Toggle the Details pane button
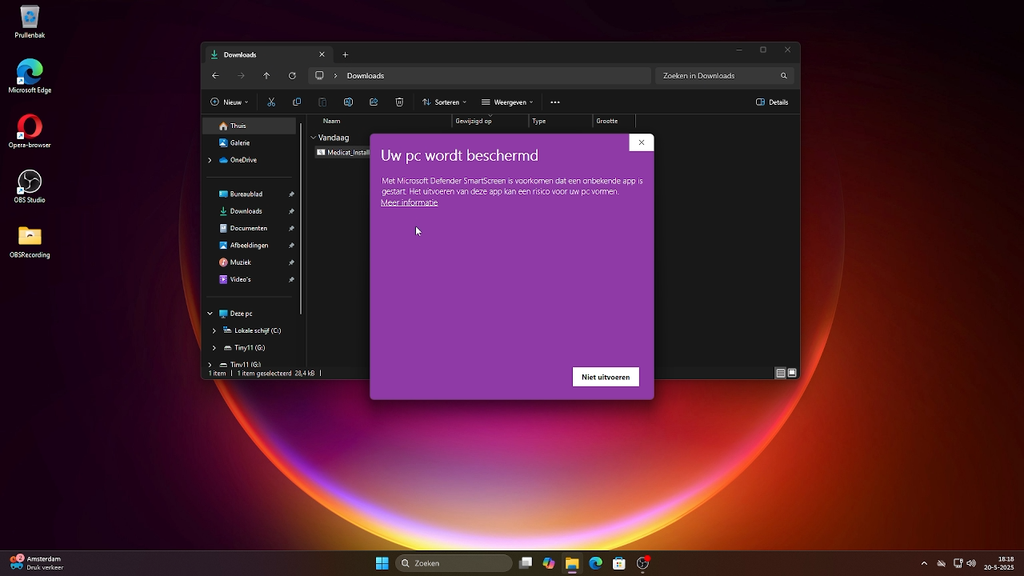The height and width of the screenshot is (576, 1024). click(773, 102)
